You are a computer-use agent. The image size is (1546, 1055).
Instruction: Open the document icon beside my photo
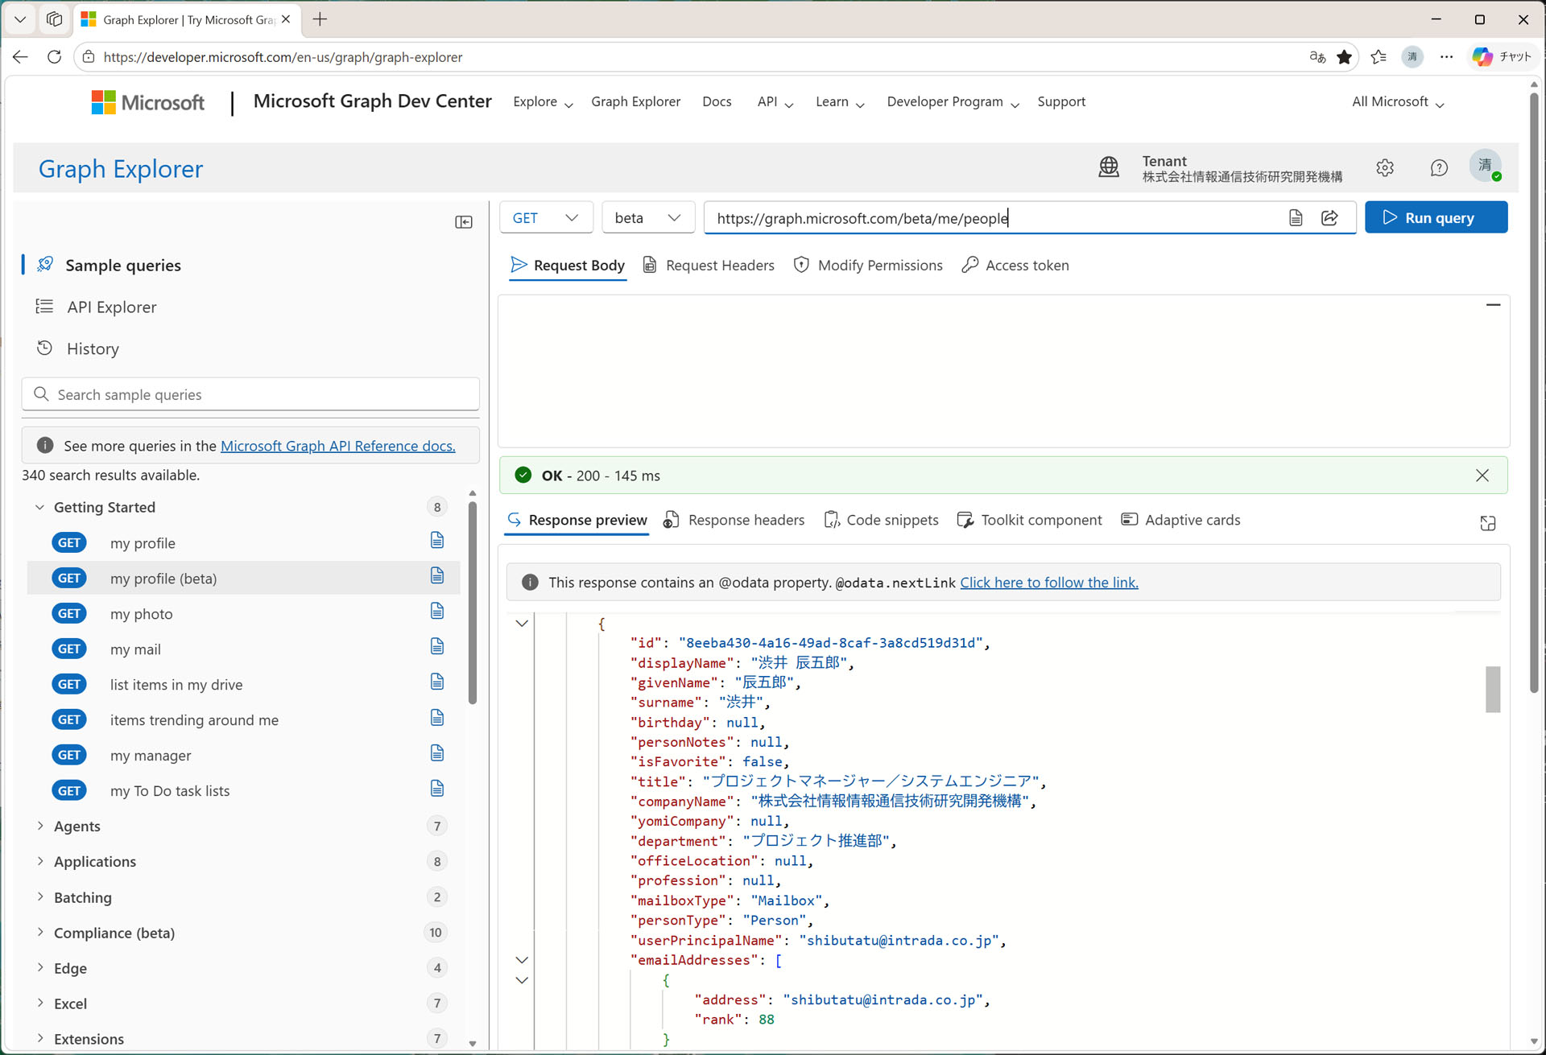pyautogui.click(x=437, y=611)
